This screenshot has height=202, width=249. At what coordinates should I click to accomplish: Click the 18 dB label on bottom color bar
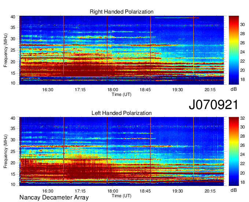[x=242, y=182]
